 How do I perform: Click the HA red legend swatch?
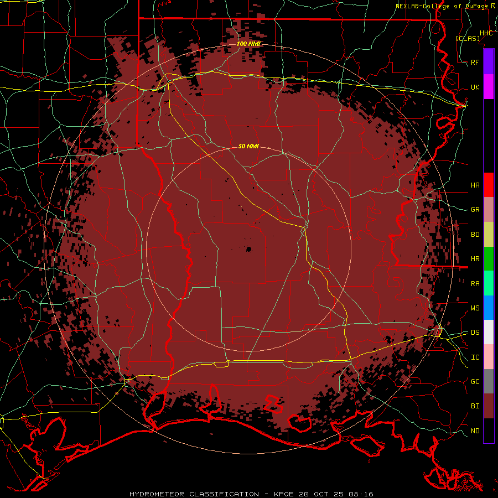click(489, 185)
